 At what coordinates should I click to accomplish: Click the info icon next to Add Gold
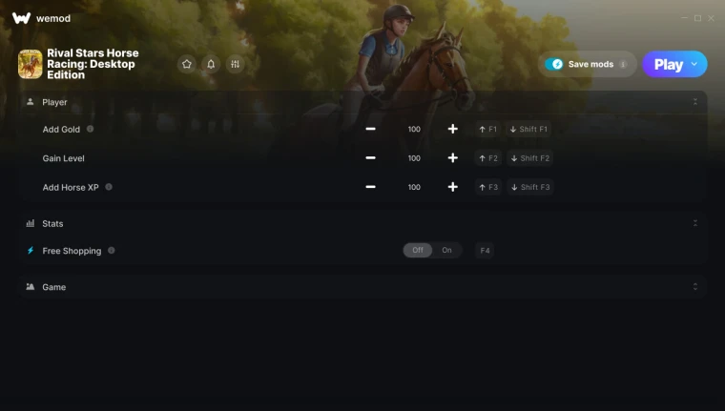[x=91, y=129]
